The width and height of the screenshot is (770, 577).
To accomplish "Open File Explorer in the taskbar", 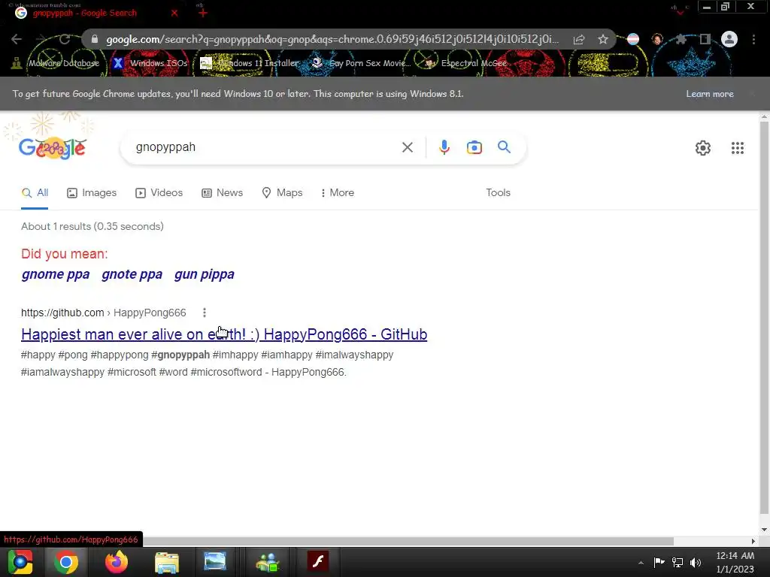I will (x=167, y=562).
